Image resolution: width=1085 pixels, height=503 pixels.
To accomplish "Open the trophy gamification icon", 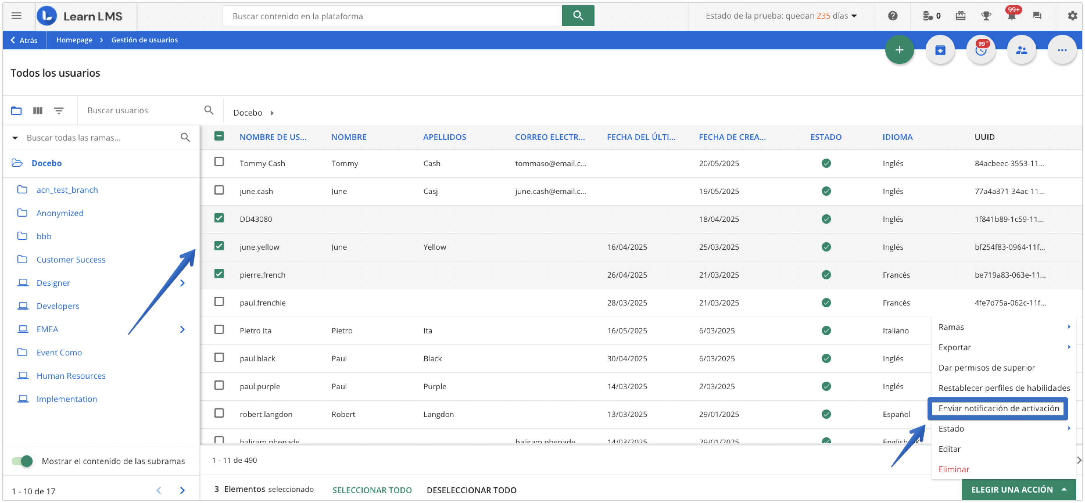I will 986,16.
